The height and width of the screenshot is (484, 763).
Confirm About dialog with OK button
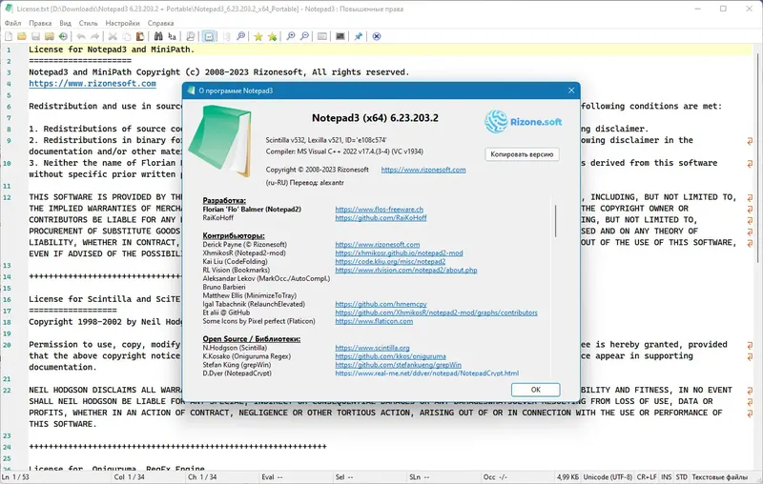coord(535,390)
